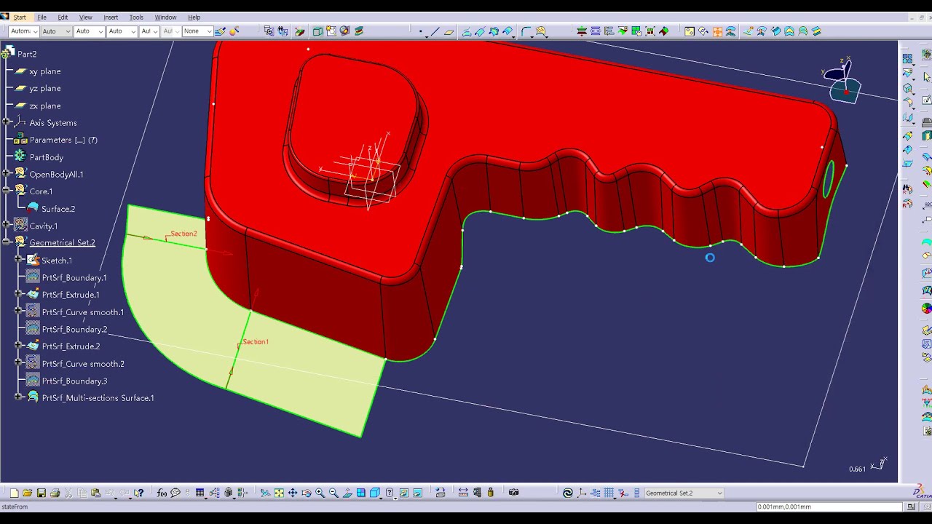The height and width of the screenshot is (524, 932).
Task: Open the Start menu
Action: [19, 17]
